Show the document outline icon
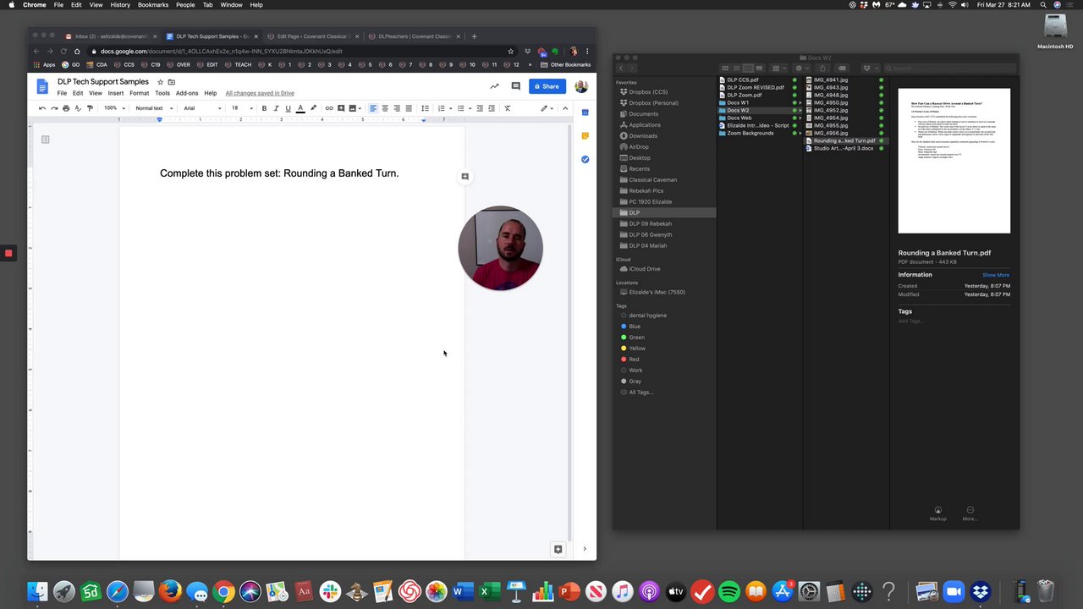 (x=46, y=140)
